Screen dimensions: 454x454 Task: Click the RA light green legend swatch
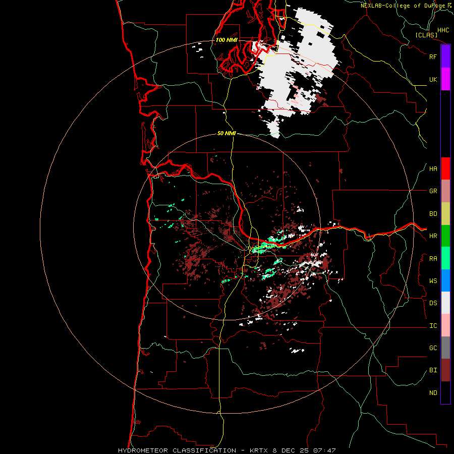pos(445,258)
